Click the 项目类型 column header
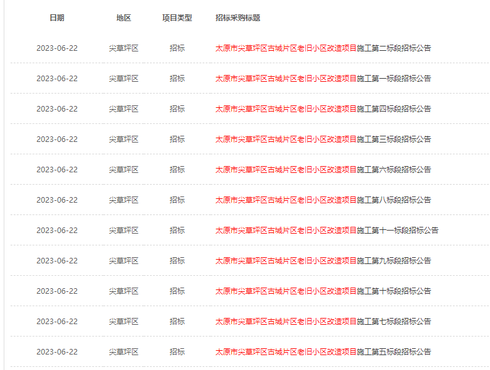 (x=177, y=18)
